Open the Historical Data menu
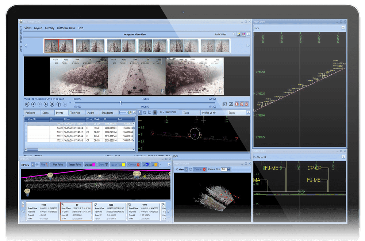Screen dimensions: 365x241 pyautogui.click(x=66, y=28)
